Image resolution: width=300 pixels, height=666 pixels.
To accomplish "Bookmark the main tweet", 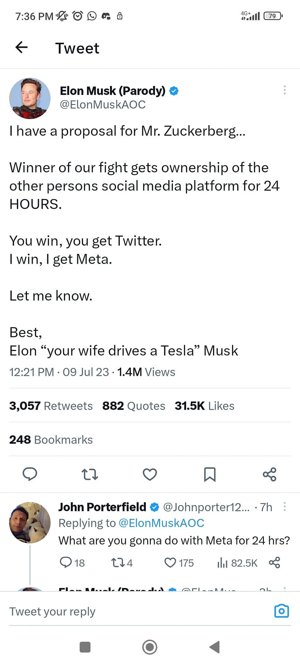I will (210, 474).
